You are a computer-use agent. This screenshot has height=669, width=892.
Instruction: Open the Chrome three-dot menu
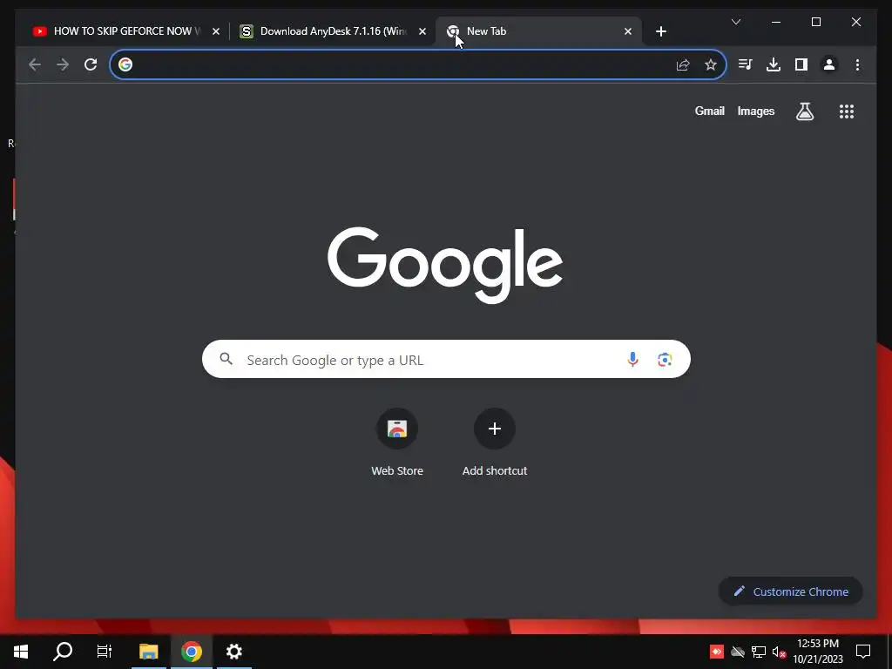[x=857, y=64]
